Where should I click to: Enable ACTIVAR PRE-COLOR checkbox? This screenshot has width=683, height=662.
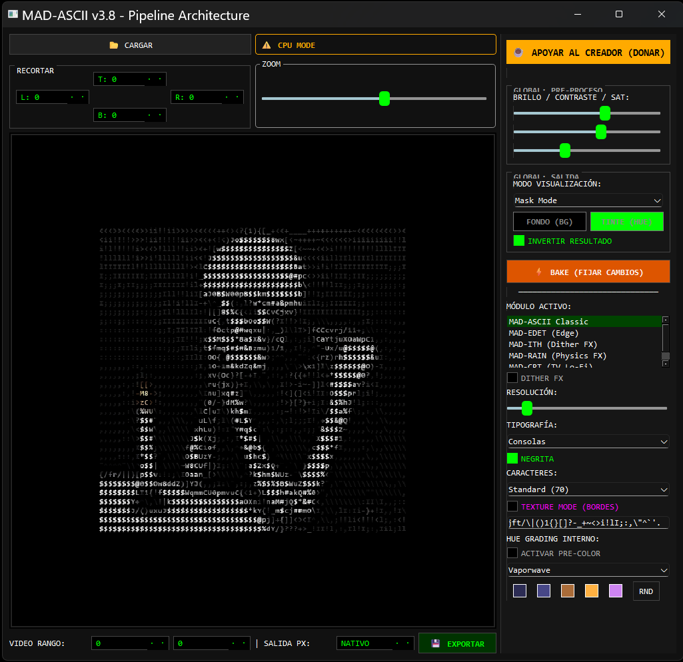click(x=512, y=553)
